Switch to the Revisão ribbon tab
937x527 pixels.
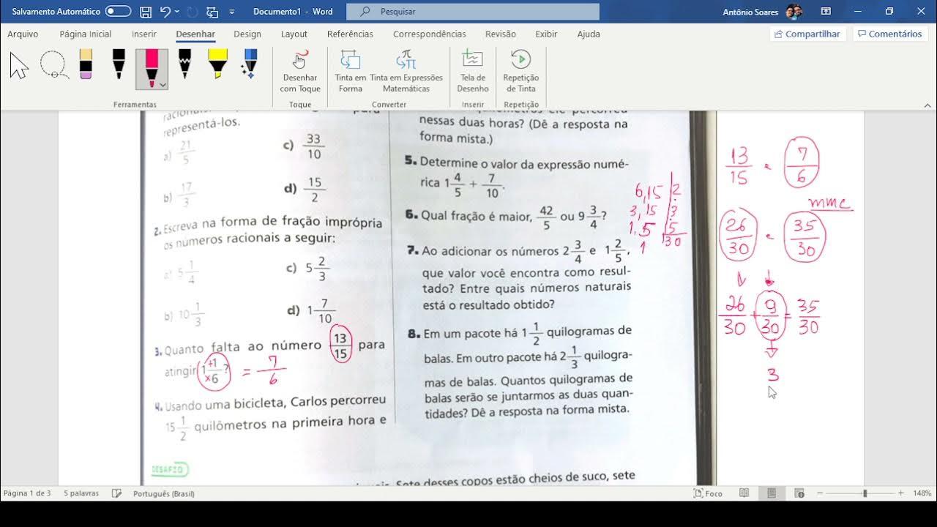tap(501, 34)
